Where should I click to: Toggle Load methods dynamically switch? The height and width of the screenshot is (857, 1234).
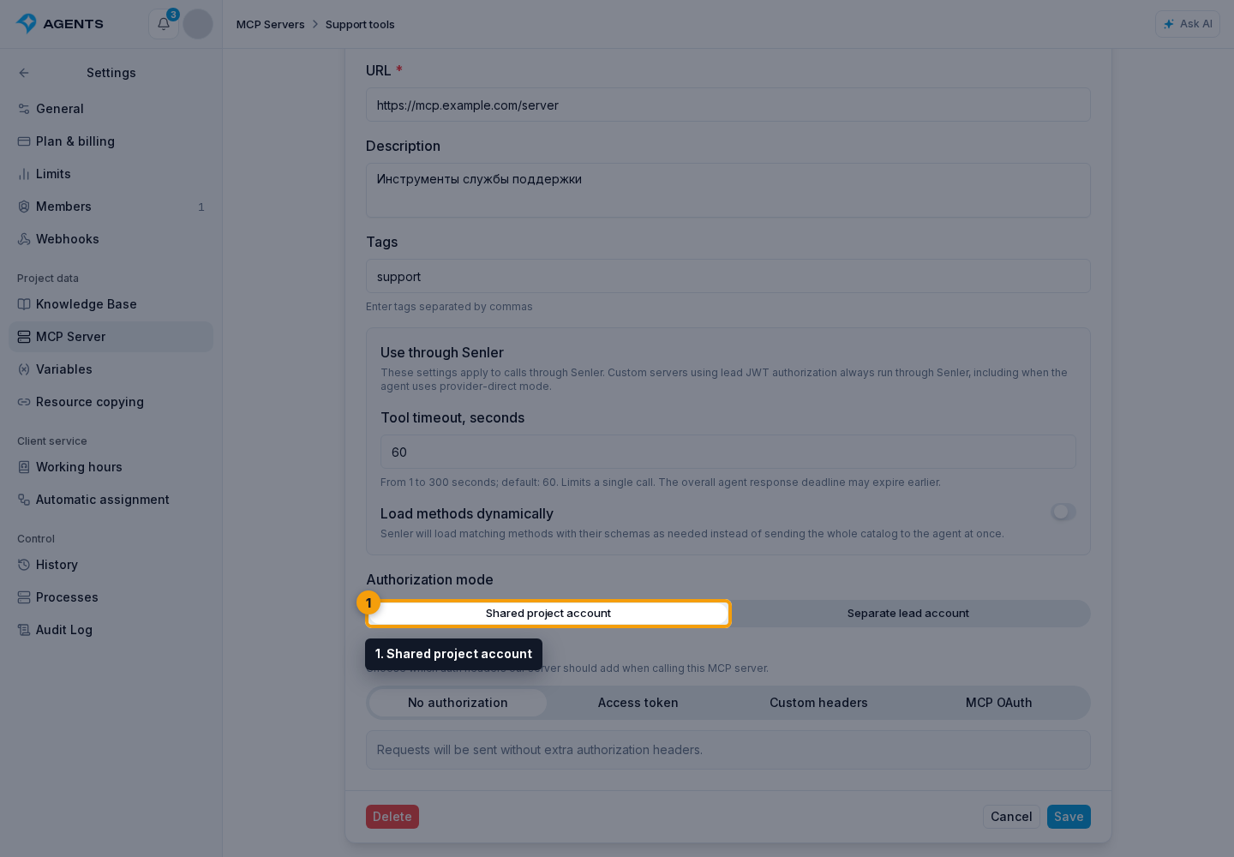click(x=1063, y=512)
